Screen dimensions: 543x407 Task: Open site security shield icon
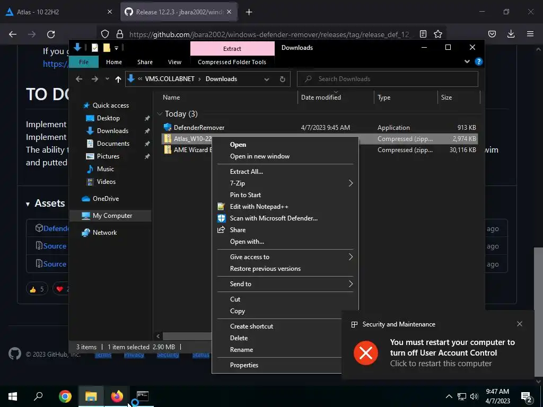point(105,34)
